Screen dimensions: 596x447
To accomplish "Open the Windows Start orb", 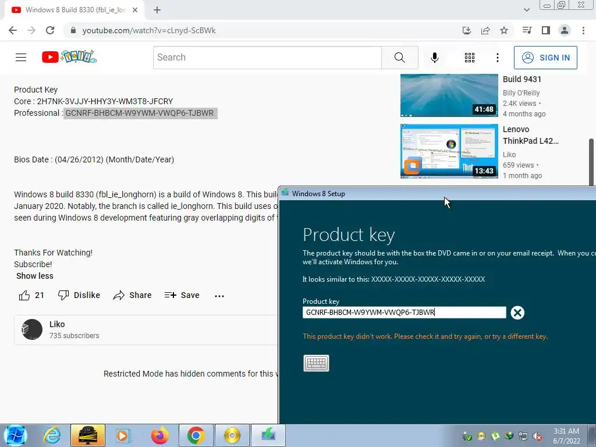I will pos(15,435).
